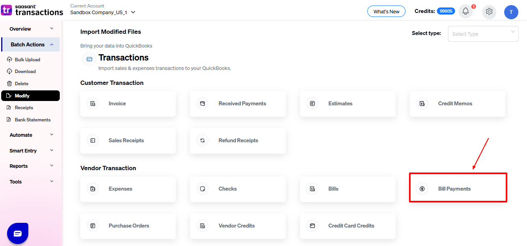This screenshot has height=246, width=527.
Task: Expand the Overview sidebar section
Action: pyautogui.click(x=31, y=29)
